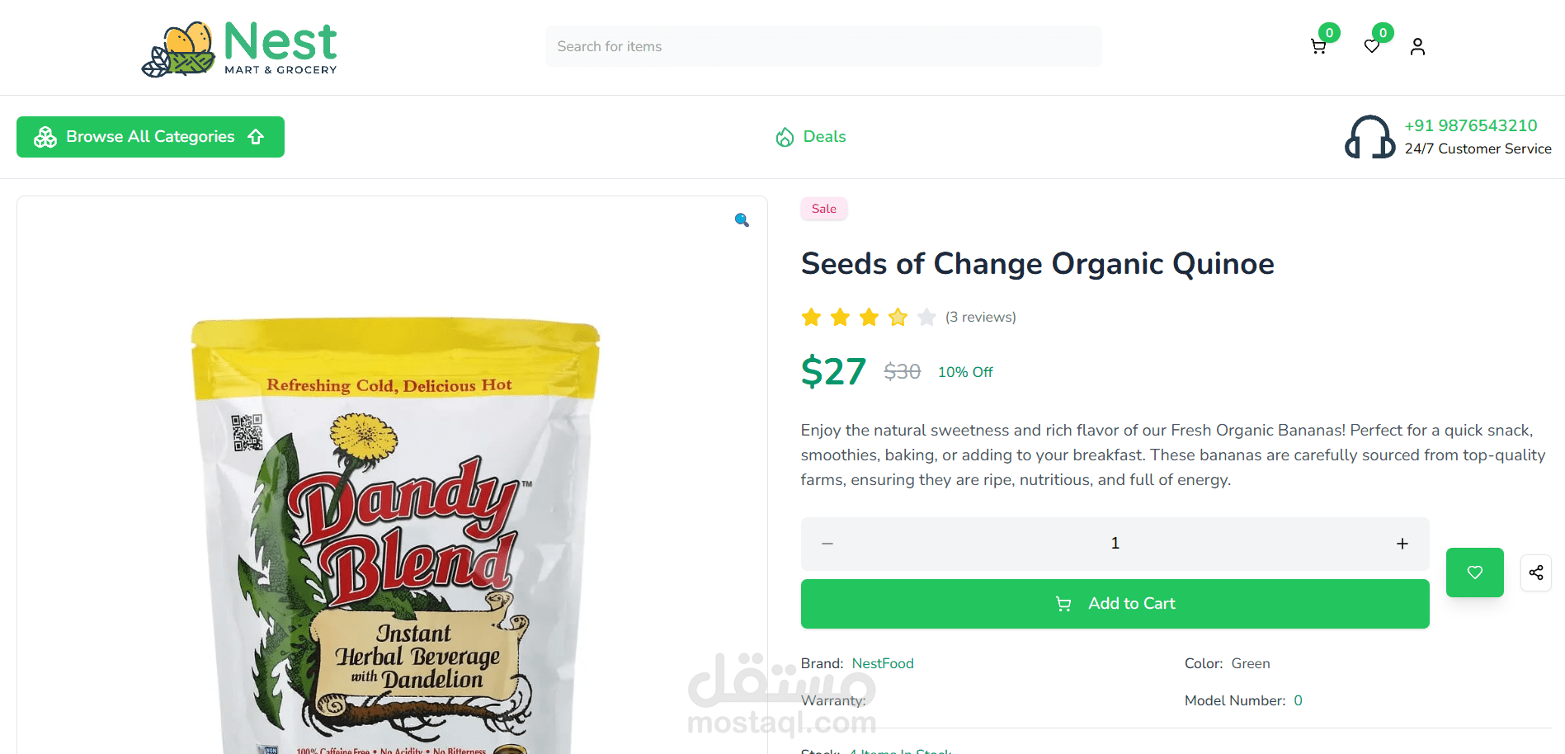Click the Add to Cart button

(1115, 604)
